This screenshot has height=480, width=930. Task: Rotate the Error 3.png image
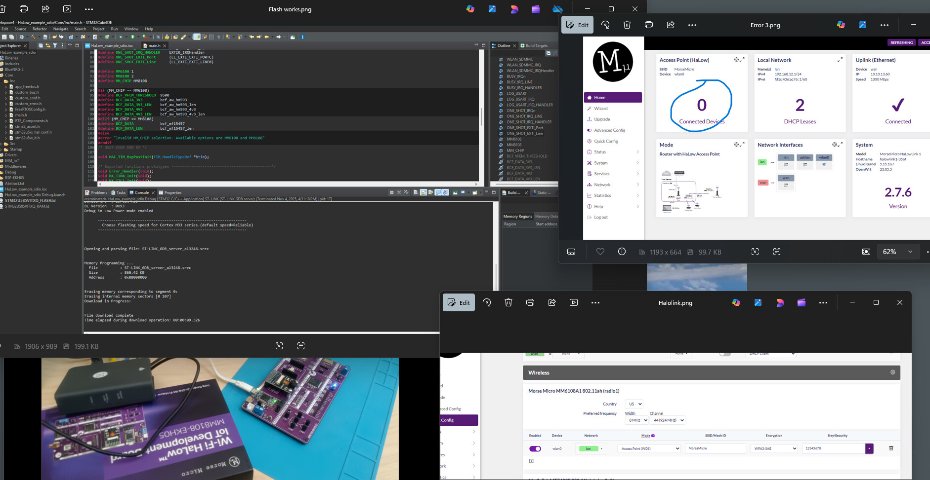(605, 25)
